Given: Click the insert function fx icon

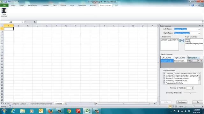Looking at the screenshot, I should [x=35, y=22].
